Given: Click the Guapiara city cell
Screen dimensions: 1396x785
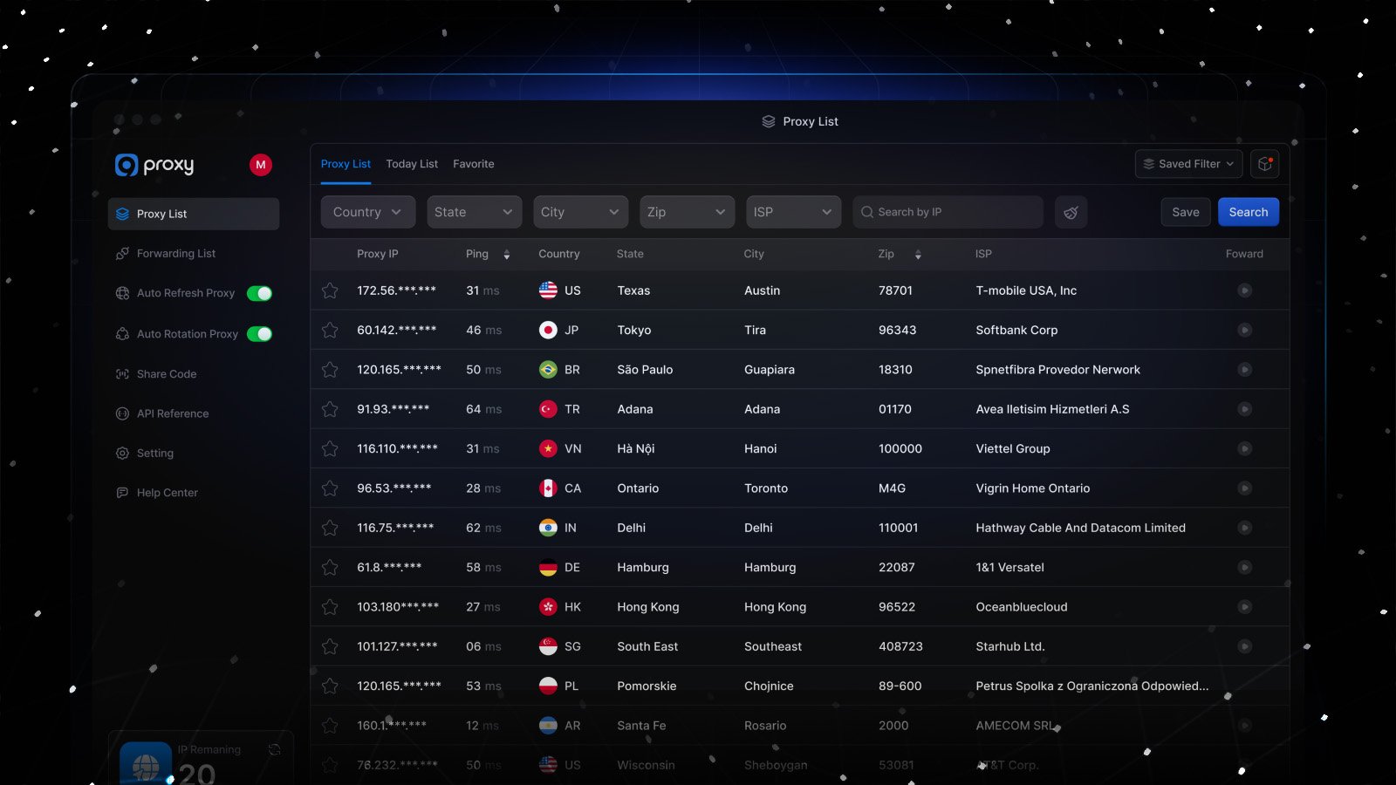Looking at the screenshot, I should 770,370.
